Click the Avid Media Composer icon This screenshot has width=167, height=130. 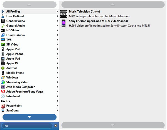[3, 87]
